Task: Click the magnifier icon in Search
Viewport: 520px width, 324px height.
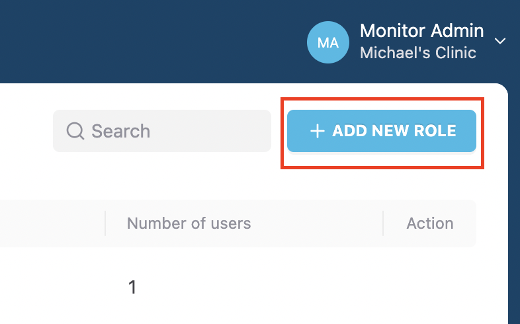Action: (75, 131)
